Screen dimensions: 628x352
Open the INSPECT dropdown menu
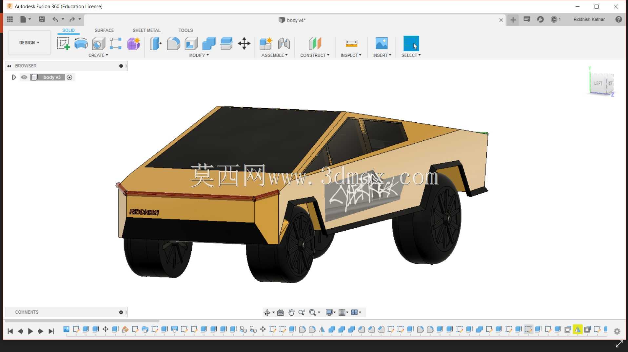(x=351, y=55)
